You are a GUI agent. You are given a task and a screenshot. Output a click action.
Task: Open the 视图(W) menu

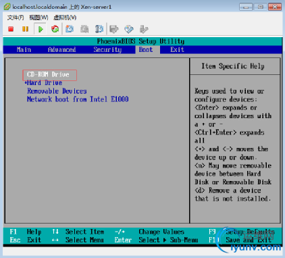[x=38, y=18]
